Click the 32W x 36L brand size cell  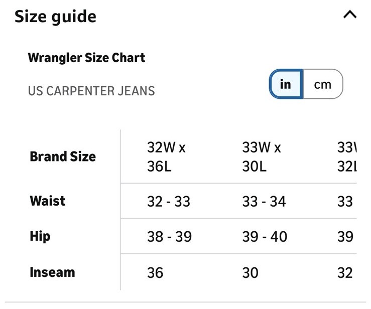[x=166, y=157]
